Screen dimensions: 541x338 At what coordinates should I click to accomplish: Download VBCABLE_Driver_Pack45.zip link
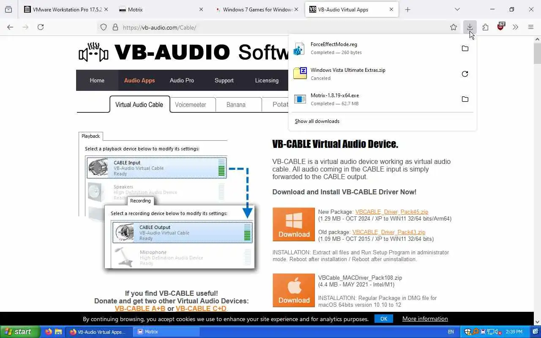pos(392,212)
